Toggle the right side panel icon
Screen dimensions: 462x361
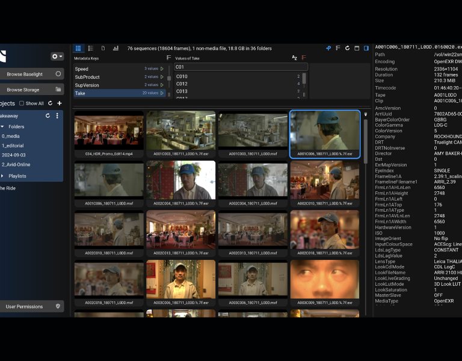[366, 48]
